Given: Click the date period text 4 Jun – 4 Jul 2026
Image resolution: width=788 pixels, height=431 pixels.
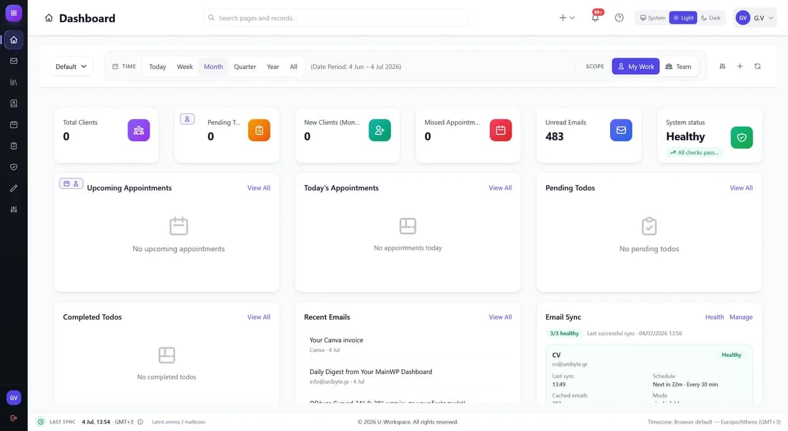Looking at the screenshot, I should click(x=356, y=66).
